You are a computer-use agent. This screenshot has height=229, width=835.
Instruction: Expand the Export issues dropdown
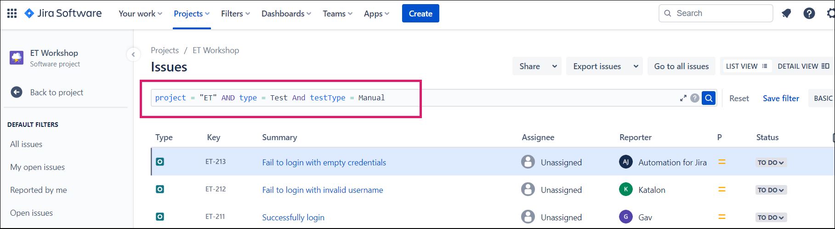tap(636, 66)
